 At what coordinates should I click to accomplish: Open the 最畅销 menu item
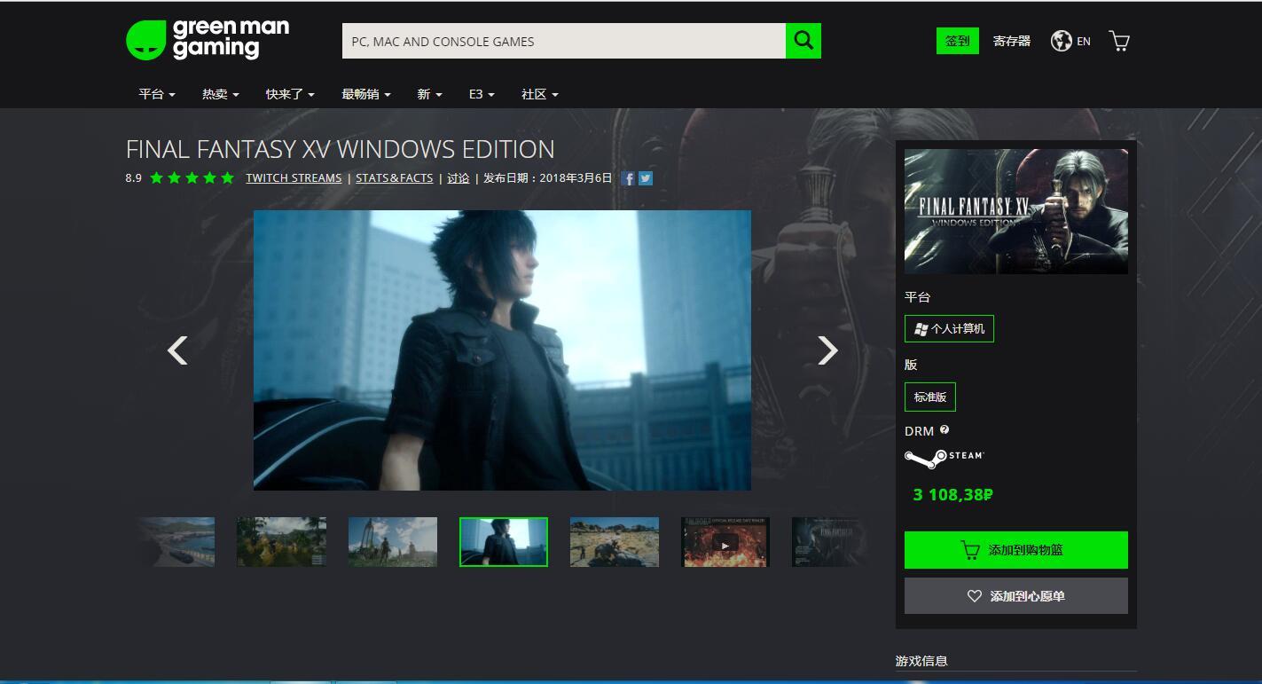[x=365, y=94]
